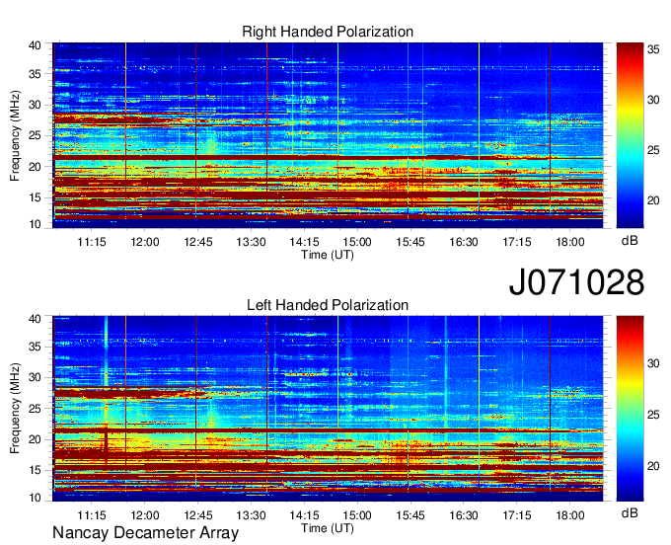Click the 25 MHz tick label on the bottom plot
Image resolution: width=671 pixels, height=545 pixels.
(x=36, y=409)
